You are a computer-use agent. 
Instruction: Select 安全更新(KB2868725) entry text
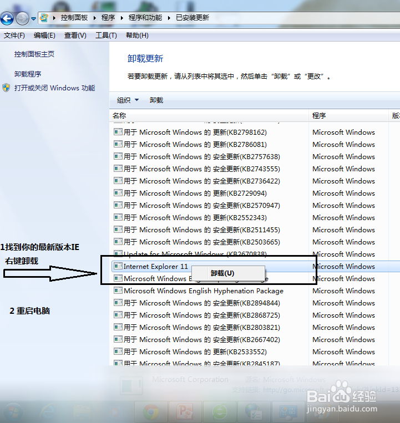[202, 315]
